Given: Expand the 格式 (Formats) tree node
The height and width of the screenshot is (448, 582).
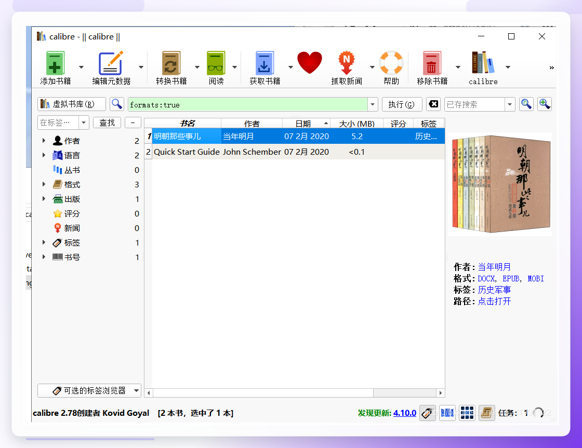Looking at the screenshot, I should 44,184.
